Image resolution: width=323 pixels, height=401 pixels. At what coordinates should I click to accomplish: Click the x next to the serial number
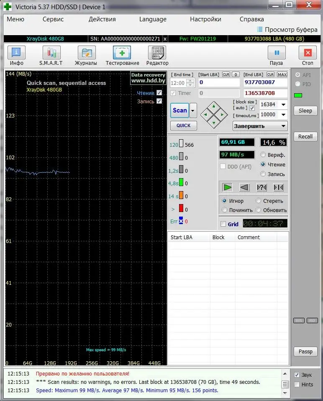pyautogui.click(x=165, y=39)
